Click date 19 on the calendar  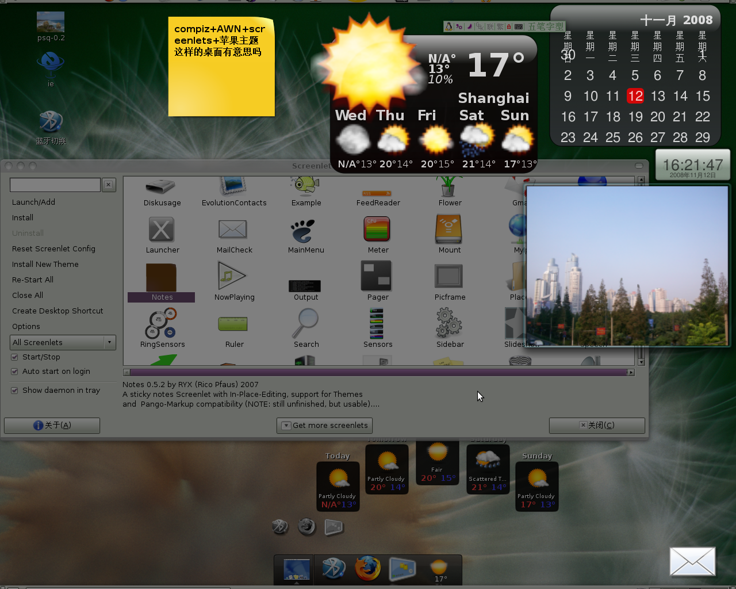[635, 117]
